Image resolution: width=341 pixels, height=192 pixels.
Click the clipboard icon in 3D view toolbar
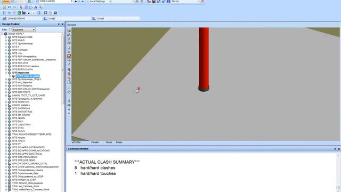[69, 82]
